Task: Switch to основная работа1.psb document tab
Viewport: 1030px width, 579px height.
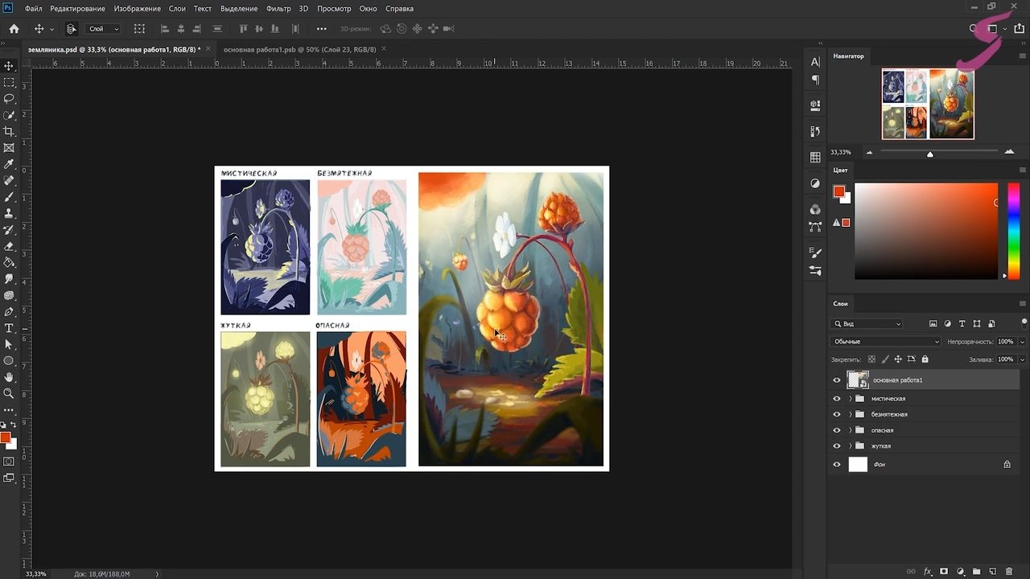Action: coord(299,49)
